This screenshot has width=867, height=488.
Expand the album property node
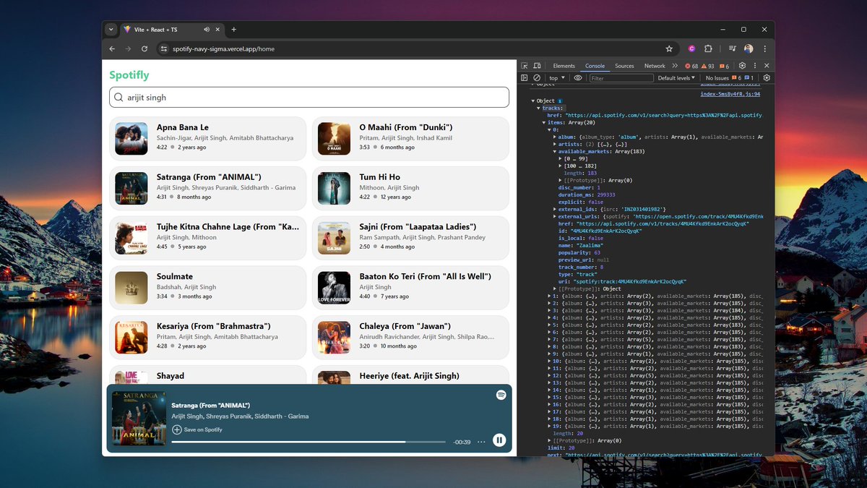coord(555,137)
